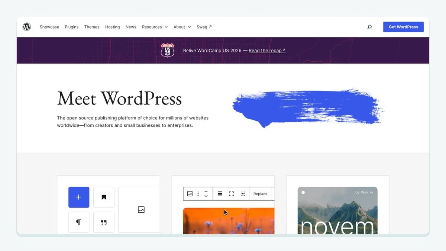Open the Swag external link
Image resolution: width=446 pixels, height=251 pixels.
point(204,27)
